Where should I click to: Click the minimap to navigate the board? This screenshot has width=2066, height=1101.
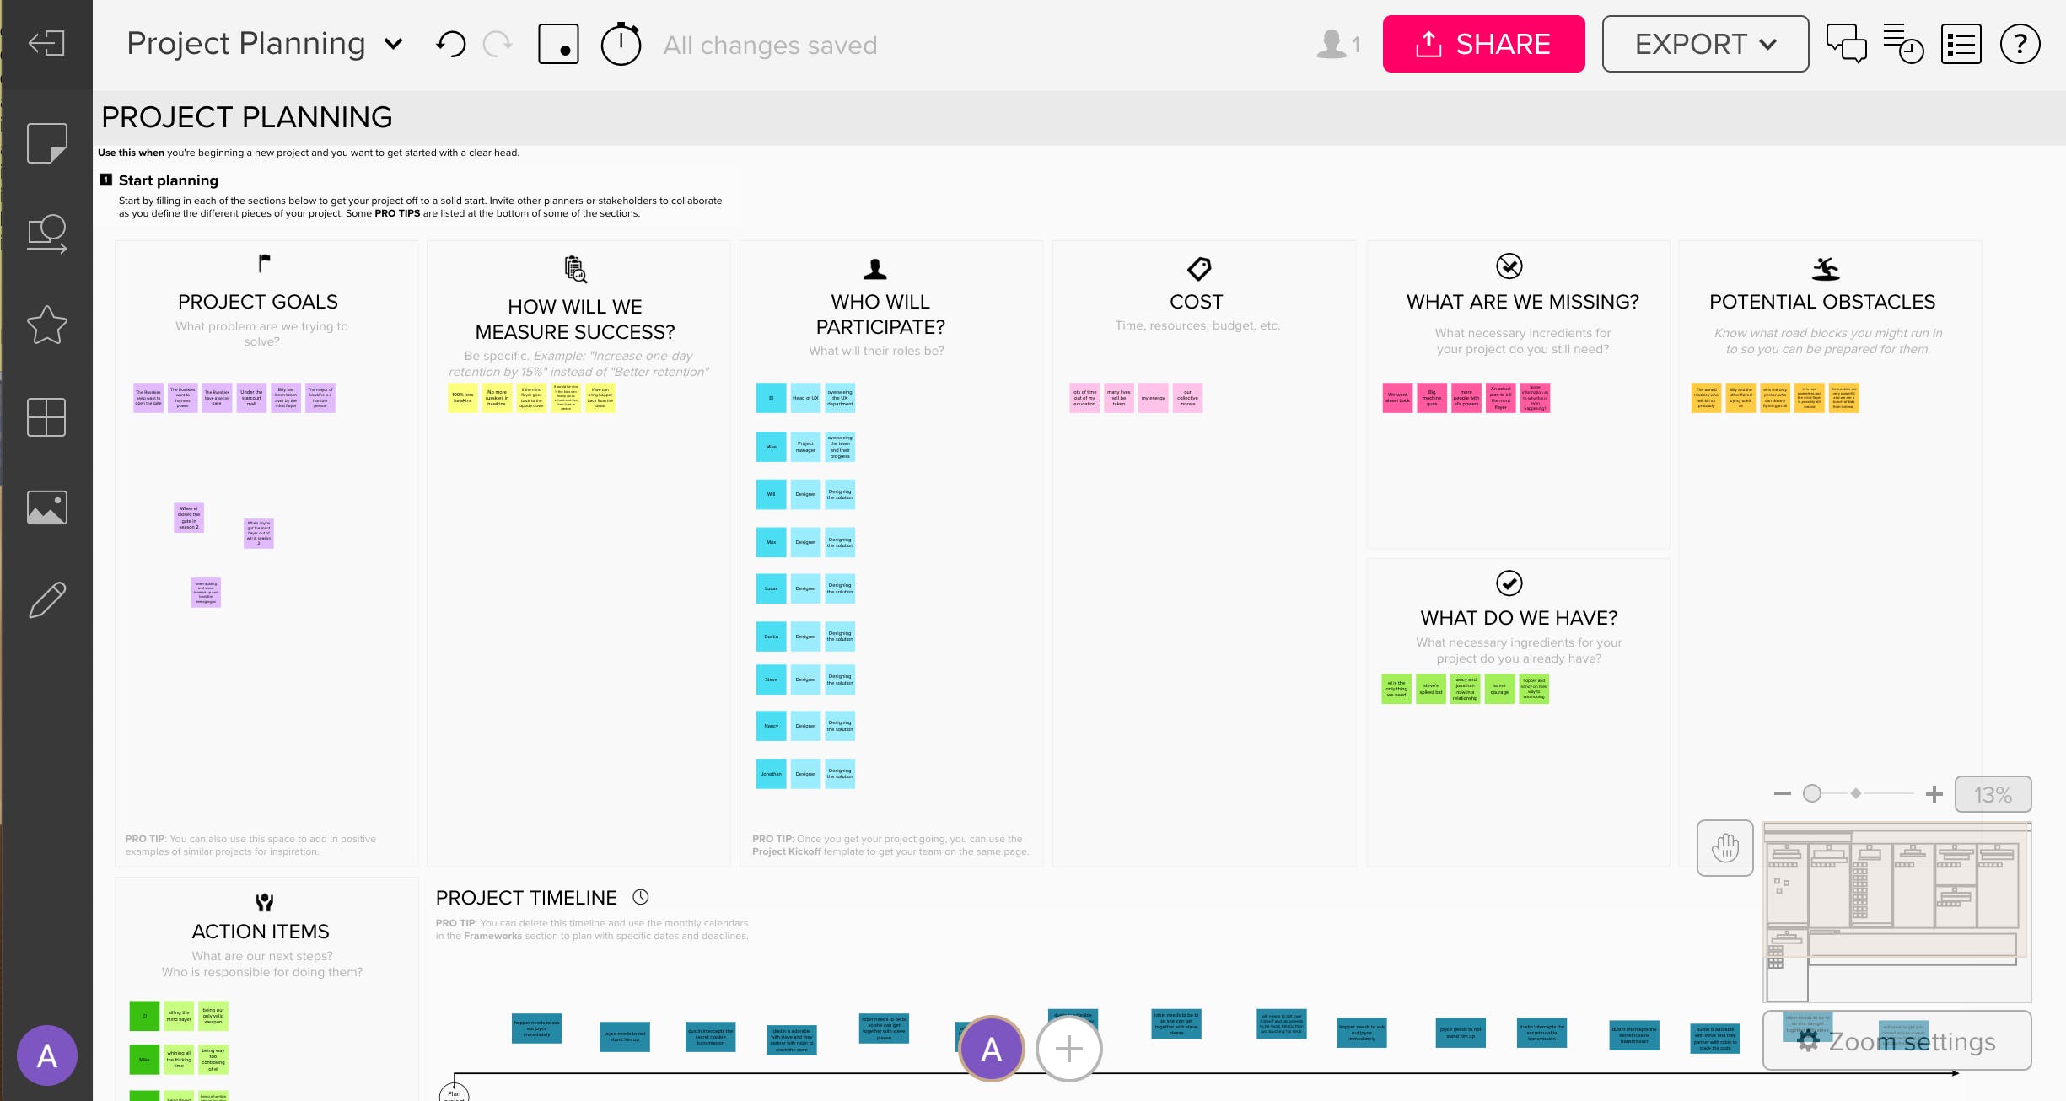tap(1897, 910)
